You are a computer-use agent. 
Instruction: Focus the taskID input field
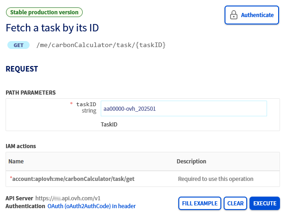[183, 108]
